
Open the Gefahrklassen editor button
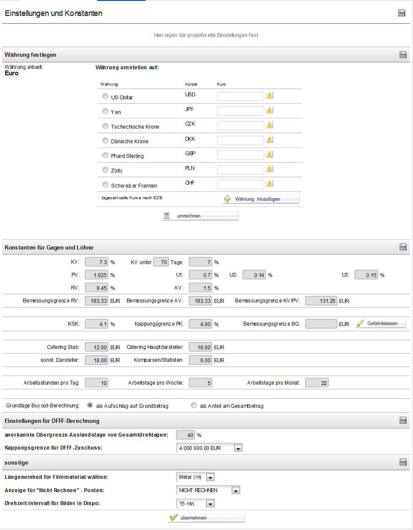(x=381, y=324)
